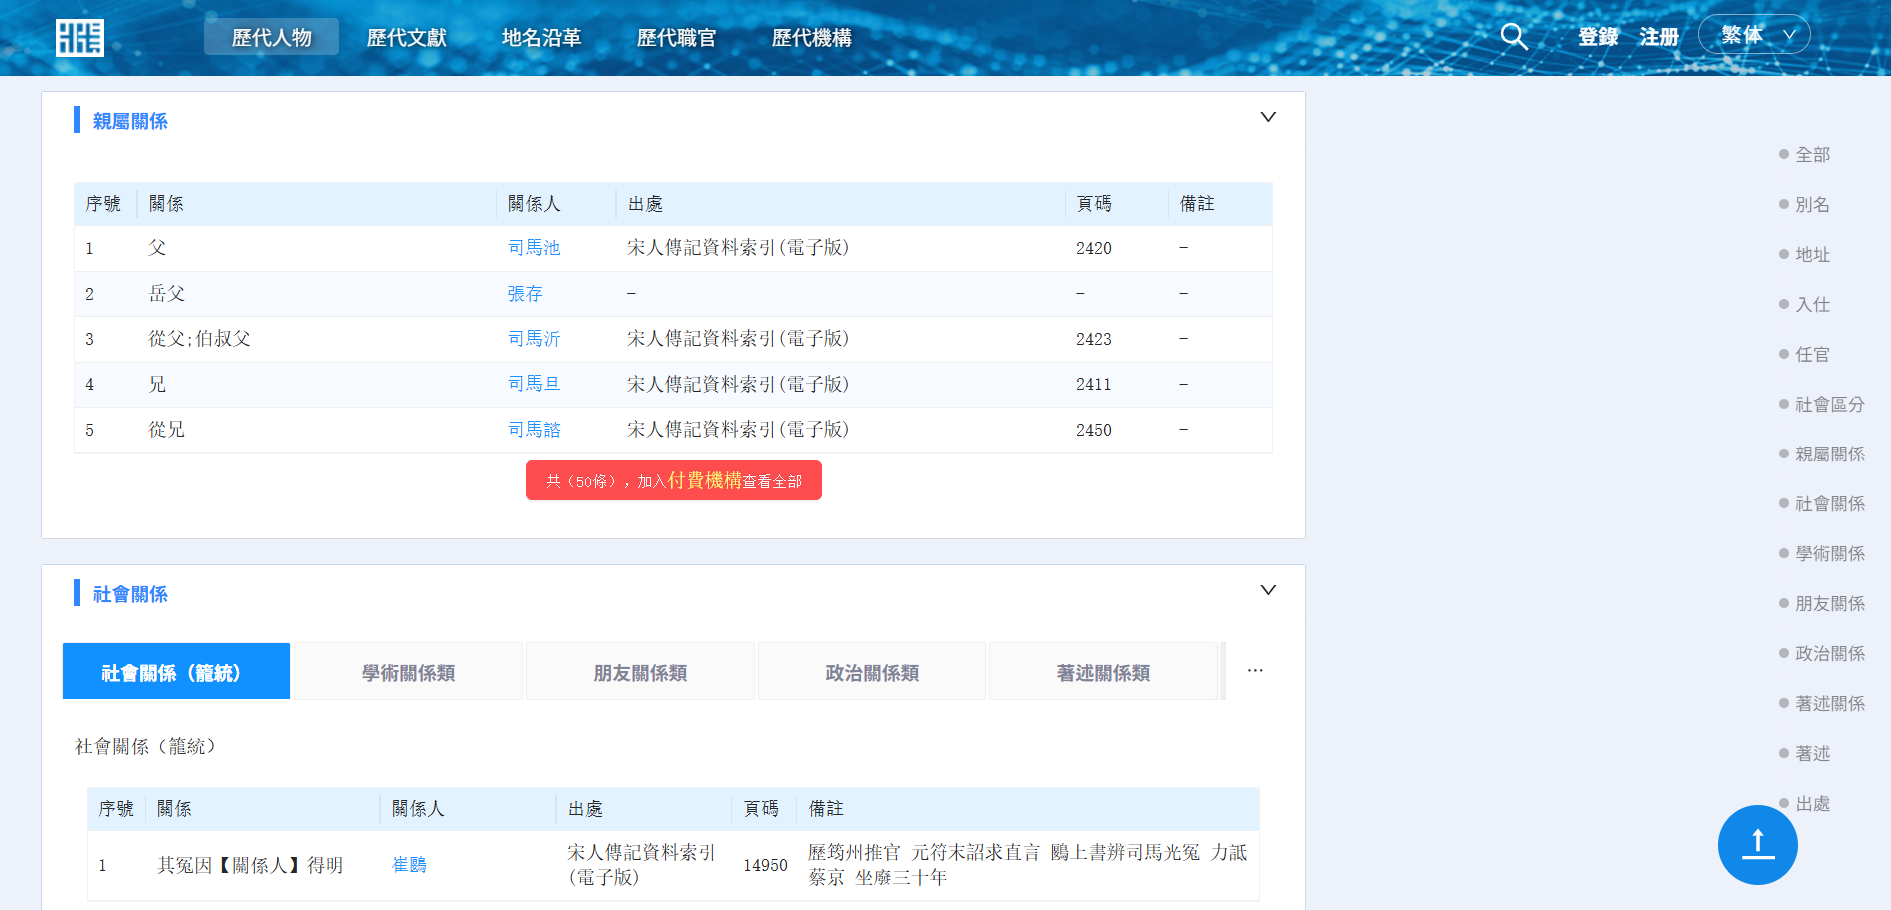Viewport: 1891px width, 910px height.
Task: Jump to 任官 in side navigation
Action: point(1811,355)
